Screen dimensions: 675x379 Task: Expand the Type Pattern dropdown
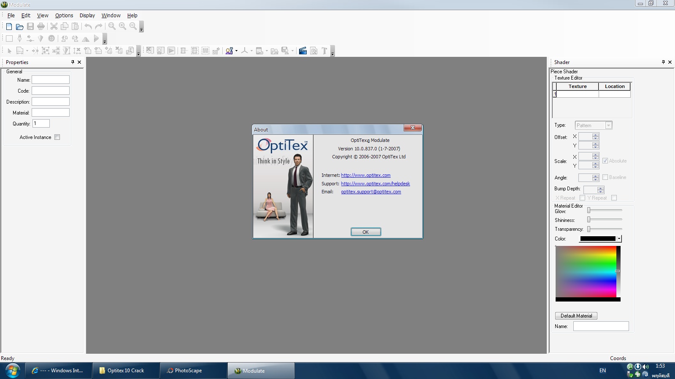[608, 125]
